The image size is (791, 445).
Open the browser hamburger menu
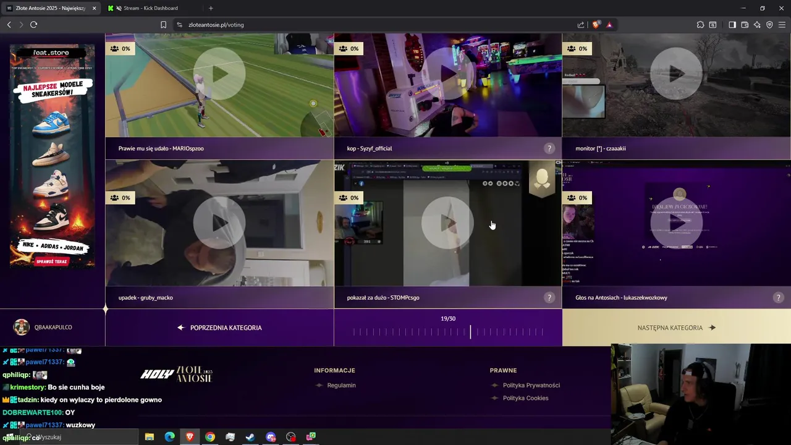(782, 25)
